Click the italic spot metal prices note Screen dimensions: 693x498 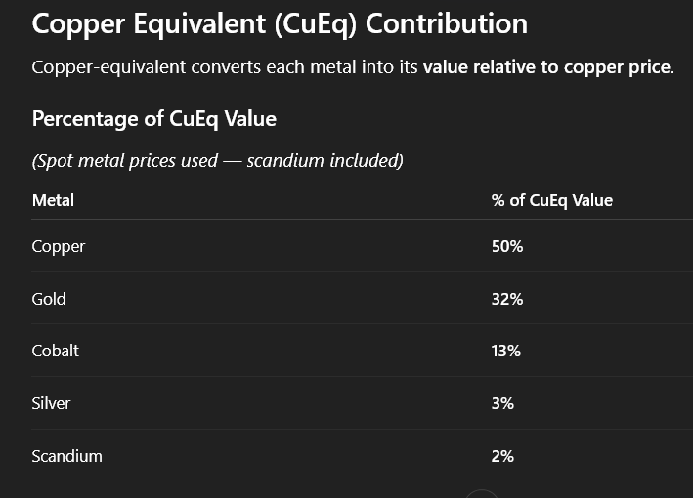point(217,160)
